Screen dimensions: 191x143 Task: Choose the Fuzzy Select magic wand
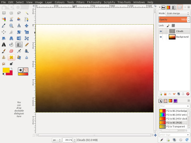pyautogui.click(x=26, y=13)
